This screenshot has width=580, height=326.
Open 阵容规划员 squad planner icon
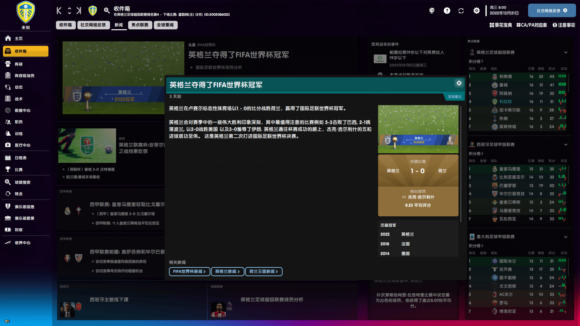point(8,76)
